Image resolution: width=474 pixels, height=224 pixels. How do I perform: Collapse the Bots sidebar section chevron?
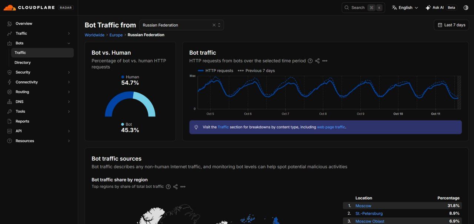[69, 43]
